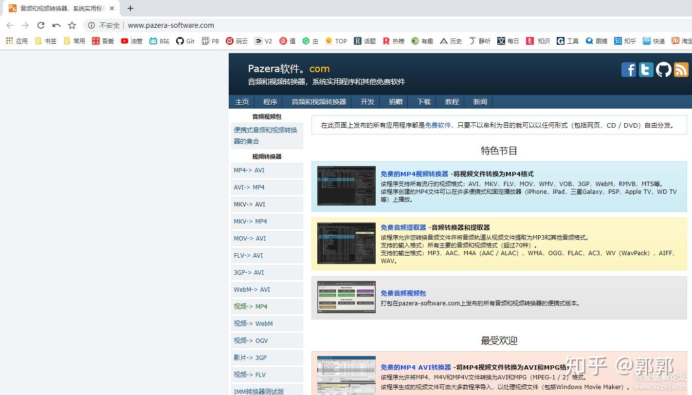Select the 下载 navigation item
Image resolution: width=692 pixels, height=395 pixels.
[x=424, y=102]
